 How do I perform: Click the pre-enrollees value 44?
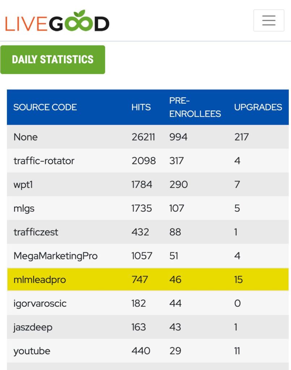point(175,304)
